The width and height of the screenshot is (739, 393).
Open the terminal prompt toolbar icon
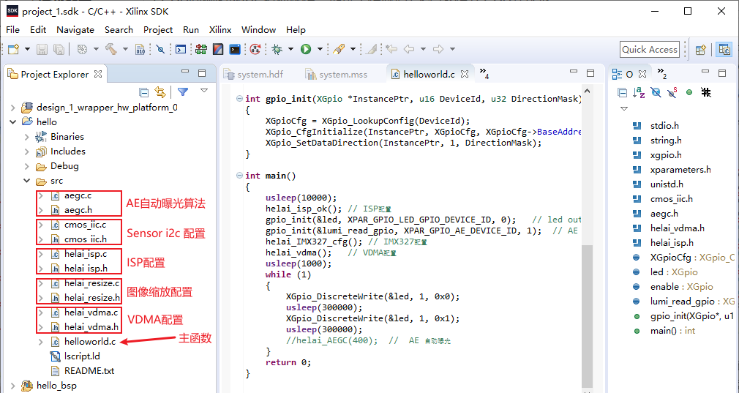click(x=181, y=49)
